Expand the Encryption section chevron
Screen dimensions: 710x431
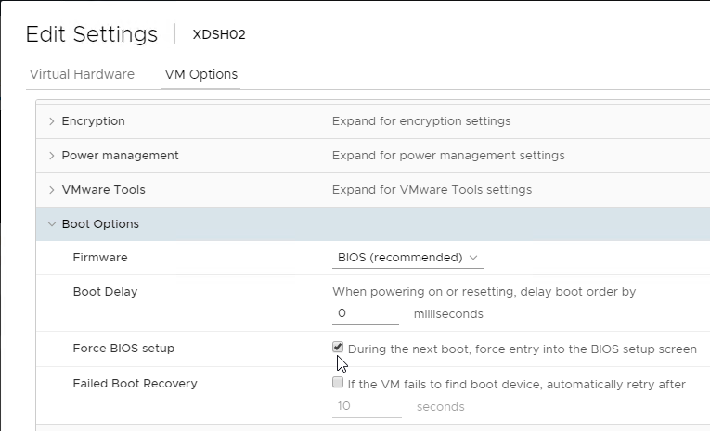(x=52, y=121)
